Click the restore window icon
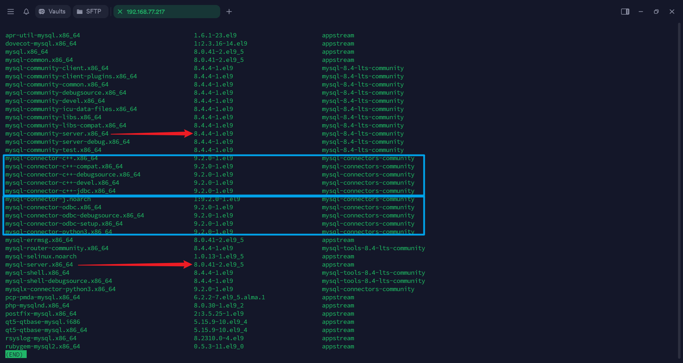The width and height of the screenshot is (683, 363). pos(656,11)
